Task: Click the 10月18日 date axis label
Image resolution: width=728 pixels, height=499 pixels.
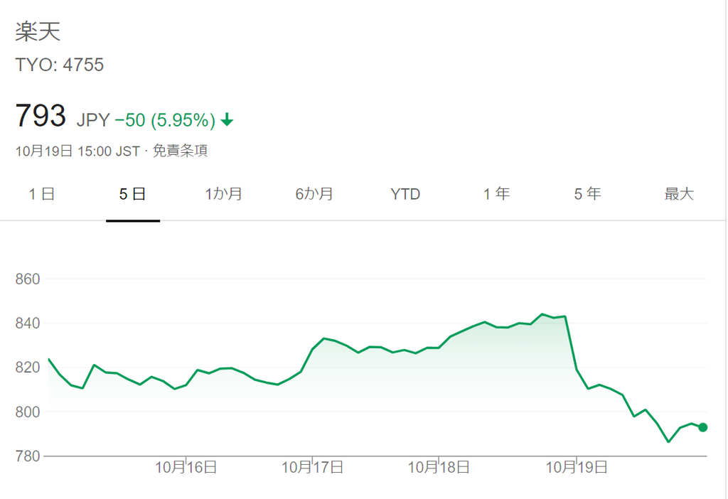Action: [439, 468]
